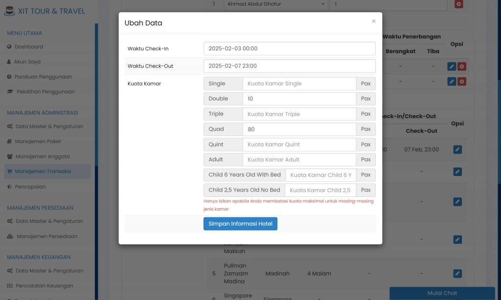Click the Pelatihan Penggunaan graduation cap icon
Viewport: 501px width, 300px height.
click(x=10, y=92)
